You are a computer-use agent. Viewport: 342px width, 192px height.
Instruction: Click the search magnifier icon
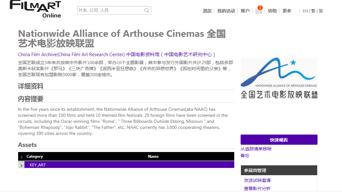tap(147, 10)
